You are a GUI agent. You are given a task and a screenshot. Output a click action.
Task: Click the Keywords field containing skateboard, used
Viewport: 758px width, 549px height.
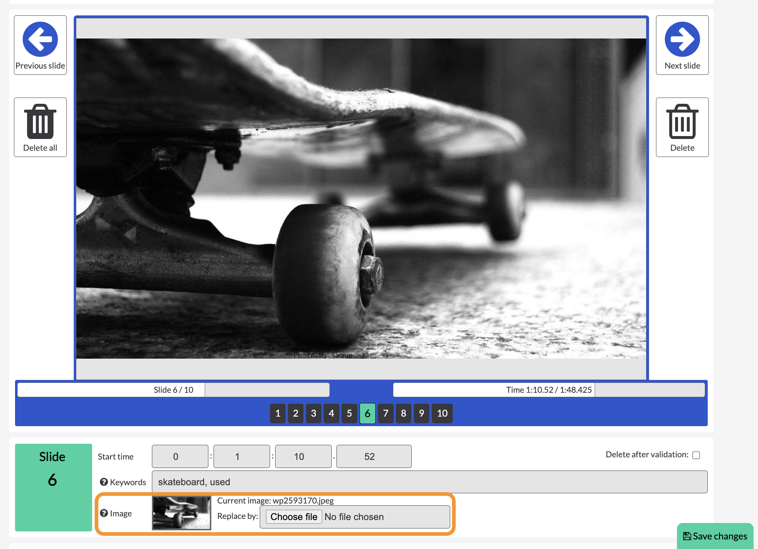tap(430, 482)
